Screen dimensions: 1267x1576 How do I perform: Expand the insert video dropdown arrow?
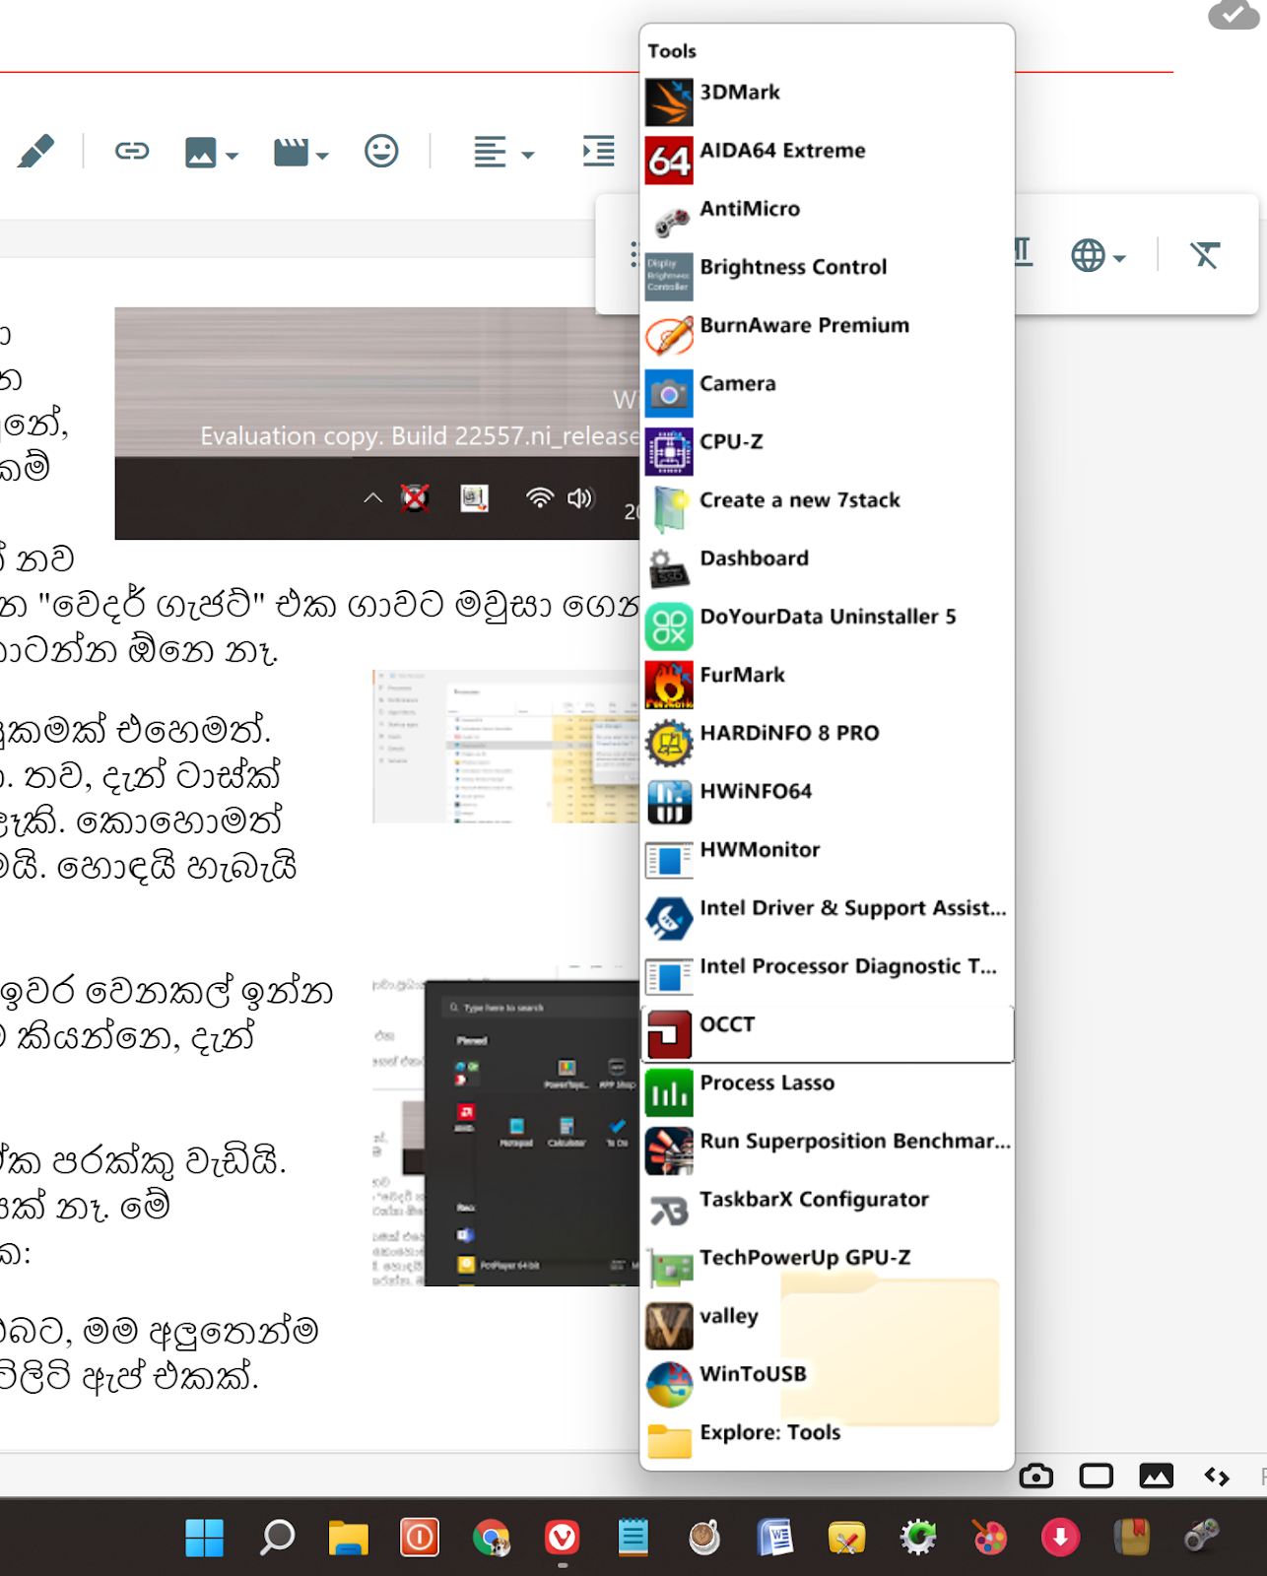pos(322,156)
